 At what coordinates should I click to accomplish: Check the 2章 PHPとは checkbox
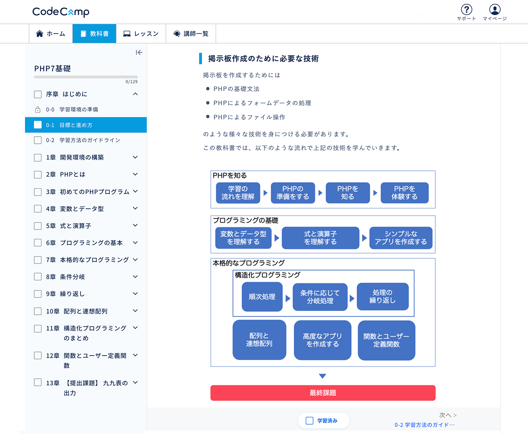tap(38, 174)
